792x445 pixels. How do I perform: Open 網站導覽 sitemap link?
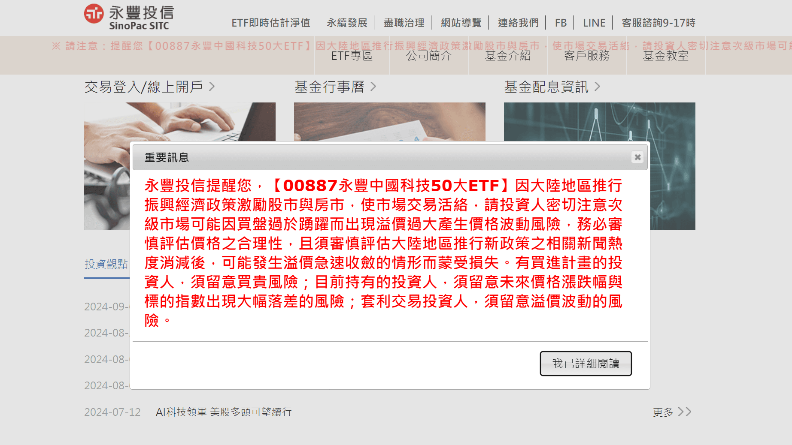point(461,23)
